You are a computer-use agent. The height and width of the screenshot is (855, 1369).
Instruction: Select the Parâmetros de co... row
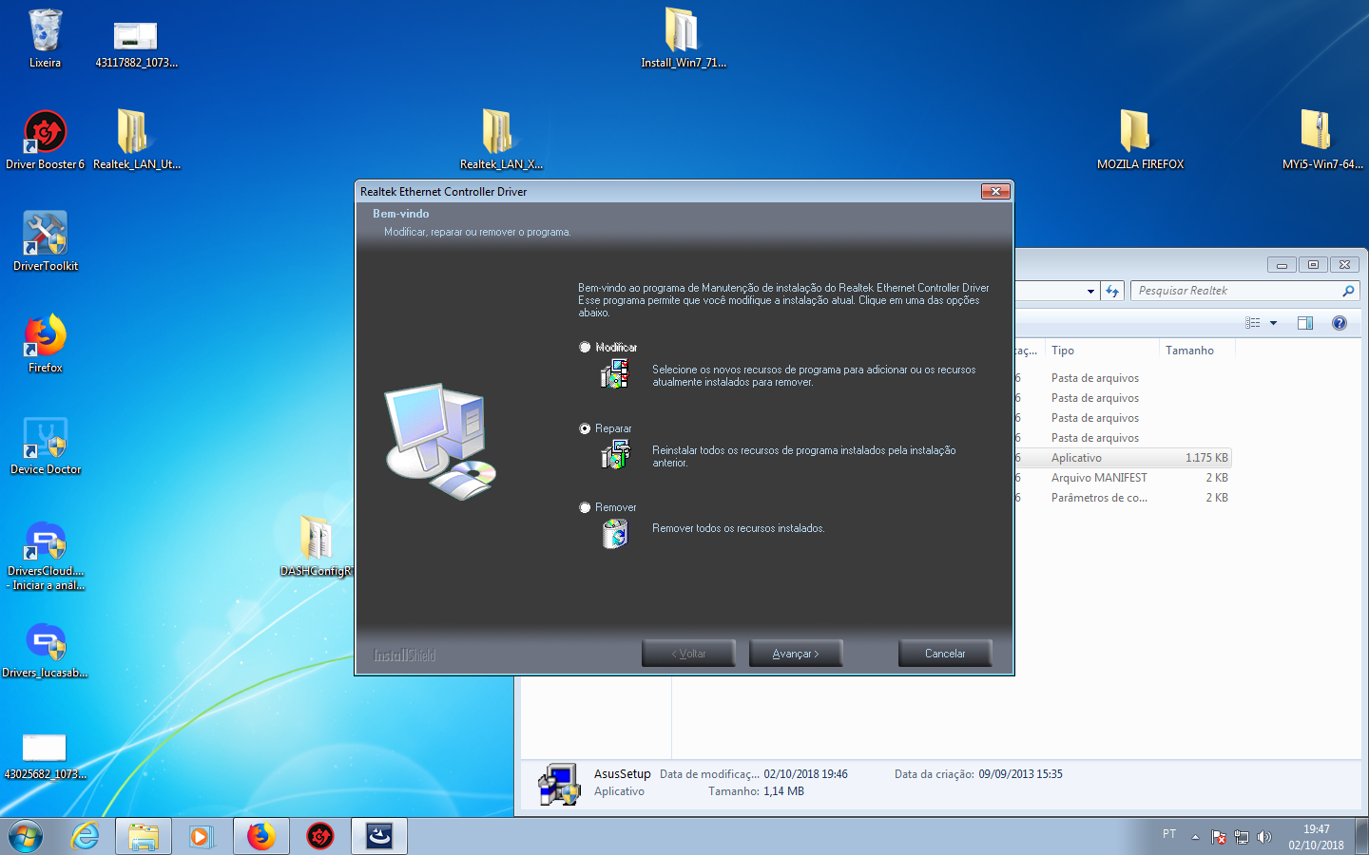[1122, 498]
